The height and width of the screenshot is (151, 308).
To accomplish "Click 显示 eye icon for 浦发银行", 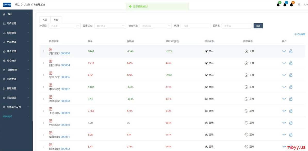I will click(207, 51).
